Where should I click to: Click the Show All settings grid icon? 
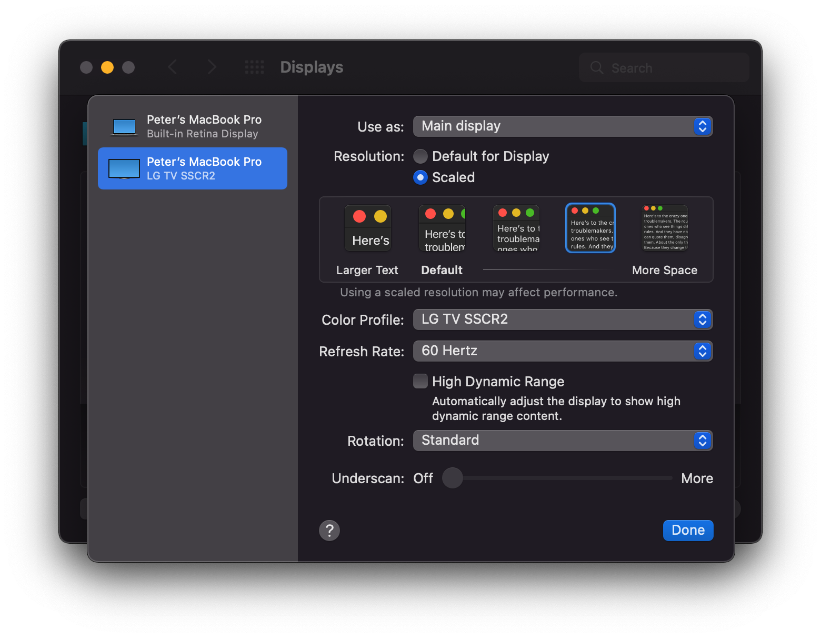(254, 67)
